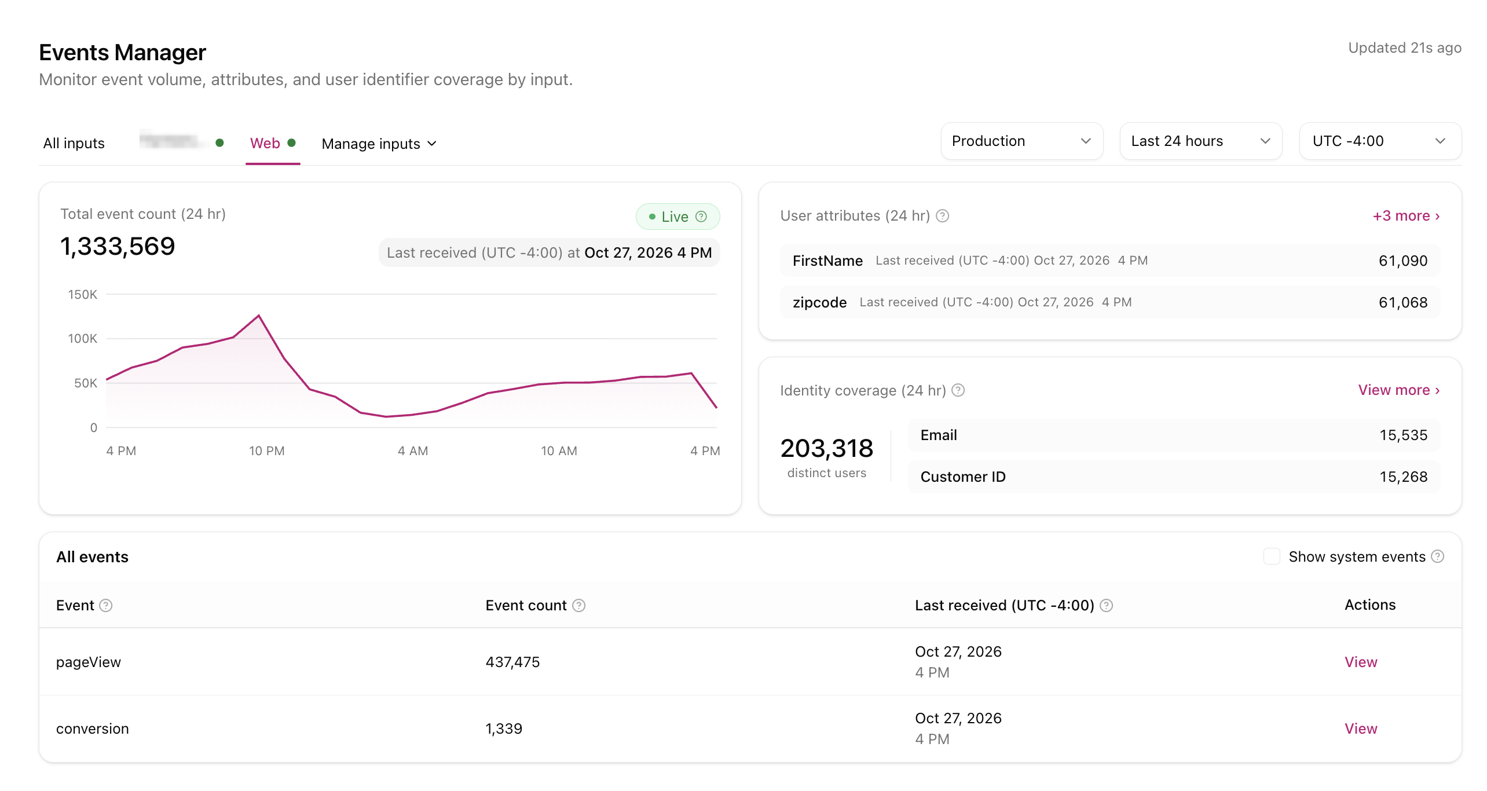This screenshot has height=791, width=1487.
Task: Expand the Manage inputs menu
Action: tap(379, 144)
